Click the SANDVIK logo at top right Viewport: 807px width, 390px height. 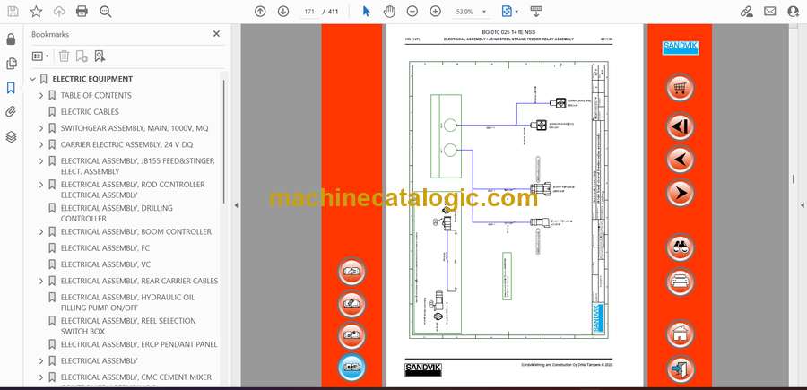point(680,48)
